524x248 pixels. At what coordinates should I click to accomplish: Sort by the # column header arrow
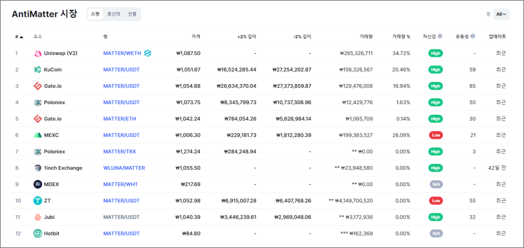click(21, 37)
